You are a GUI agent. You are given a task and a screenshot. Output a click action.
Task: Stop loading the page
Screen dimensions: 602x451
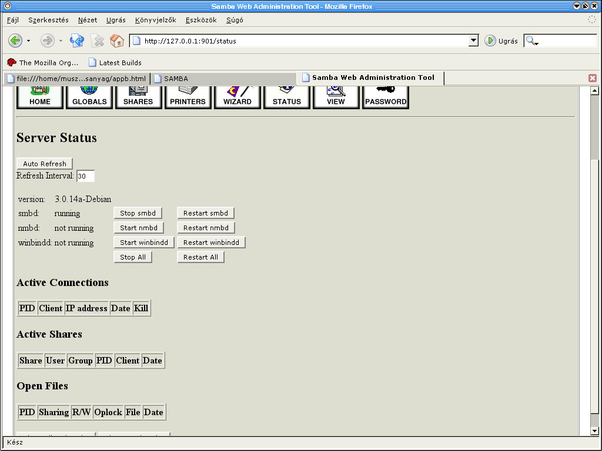click(98, 41)
